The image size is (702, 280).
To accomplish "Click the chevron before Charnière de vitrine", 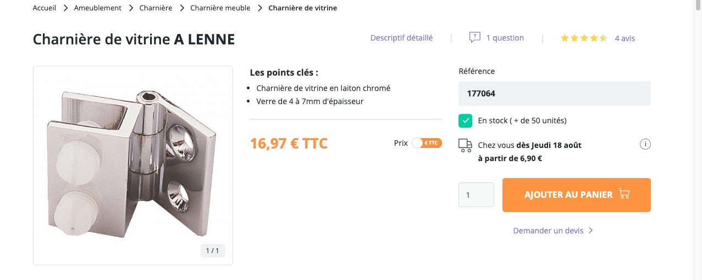I will [x=260, y=8].
